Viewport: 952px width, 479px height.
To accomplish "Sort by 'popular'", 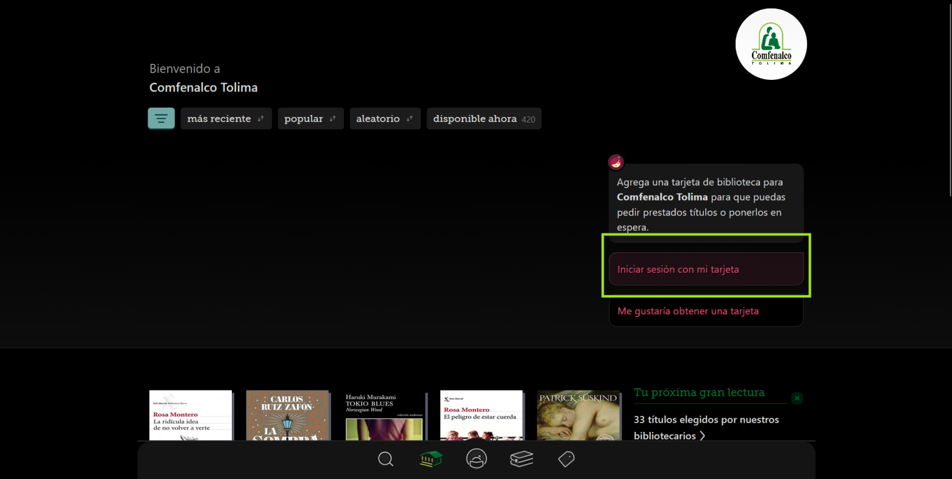I will click(311, 119).
